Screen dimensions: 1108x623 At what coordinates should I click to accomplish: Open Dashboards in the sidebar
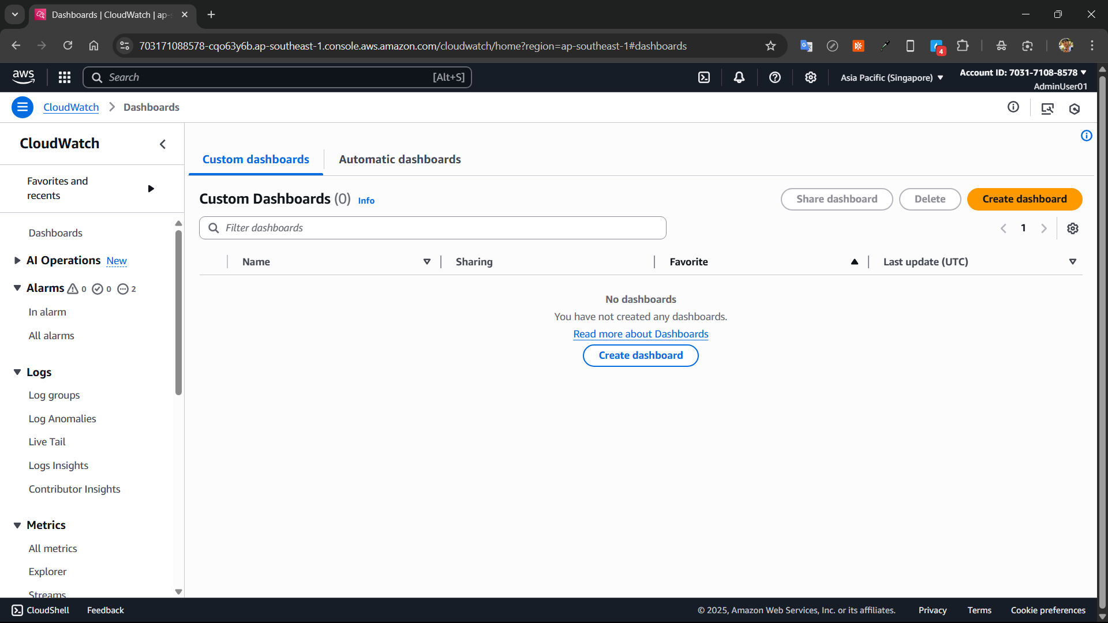tap(55, 233)
